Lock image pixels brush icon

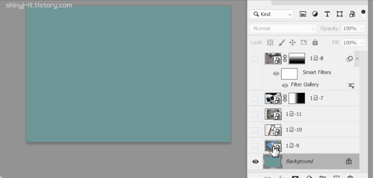(281, 42)
